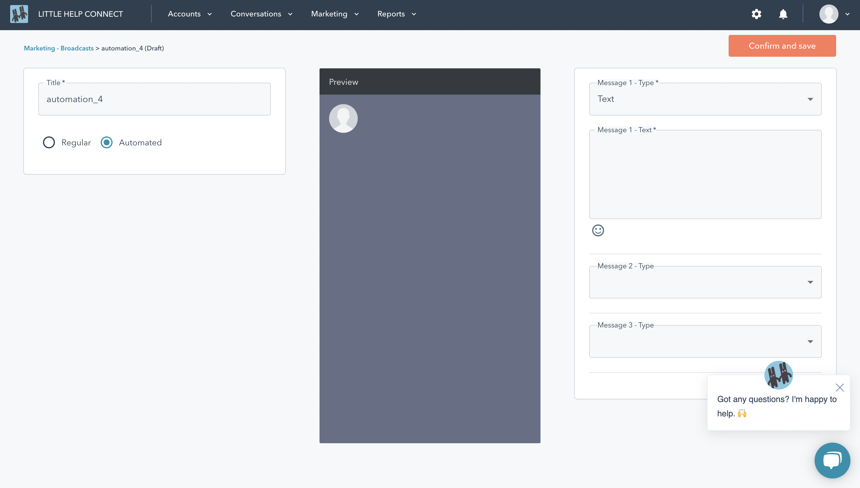Click the Preview panel header
This screenshot has width=860, height=488.
tap(430, 82)
